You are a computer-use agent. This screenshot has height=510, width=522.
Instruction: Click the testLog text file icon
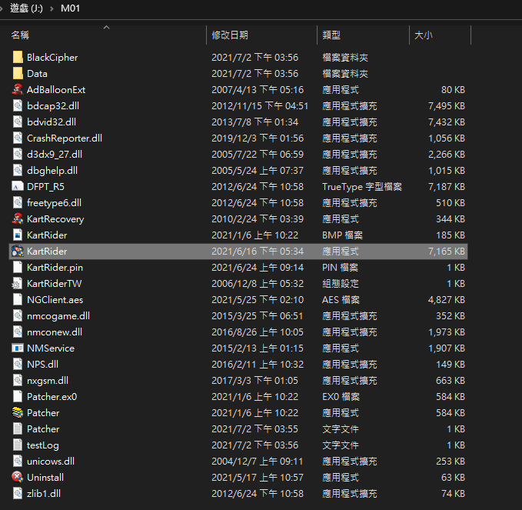pos(18,445)
